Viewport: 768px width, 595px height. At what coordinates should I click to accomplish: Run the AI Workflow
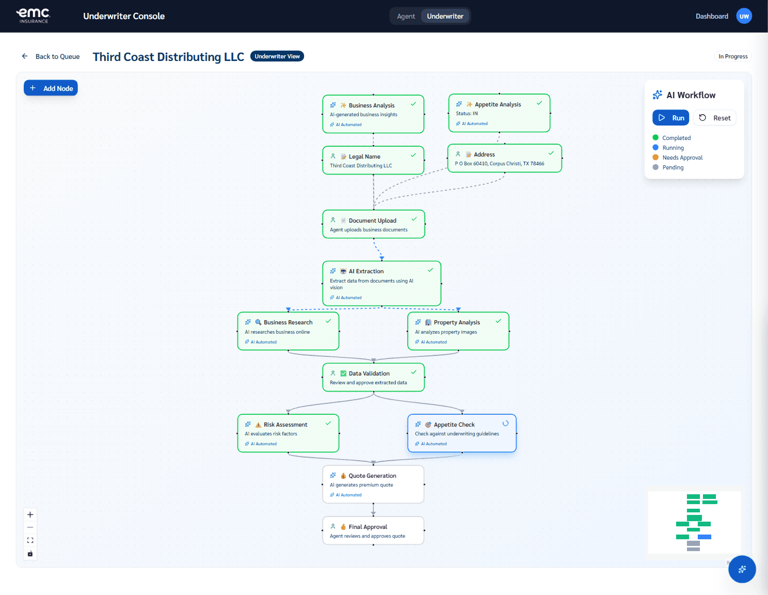[x=670, y=117]
